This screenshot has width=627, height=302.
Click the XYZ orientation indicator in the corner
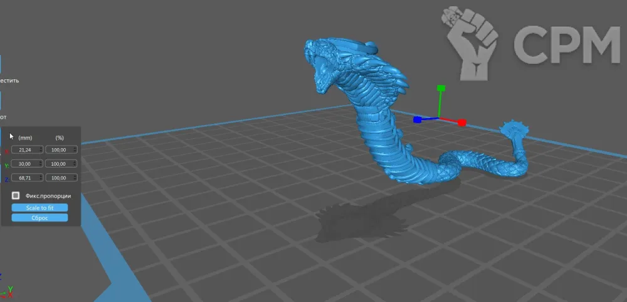click(x=6, y=289)
